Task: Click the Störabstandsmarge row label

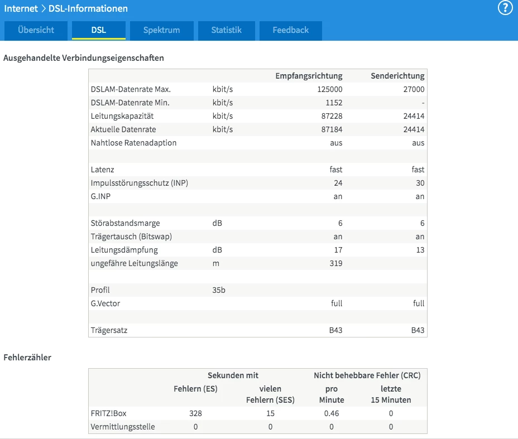Action: click(125, 223)
